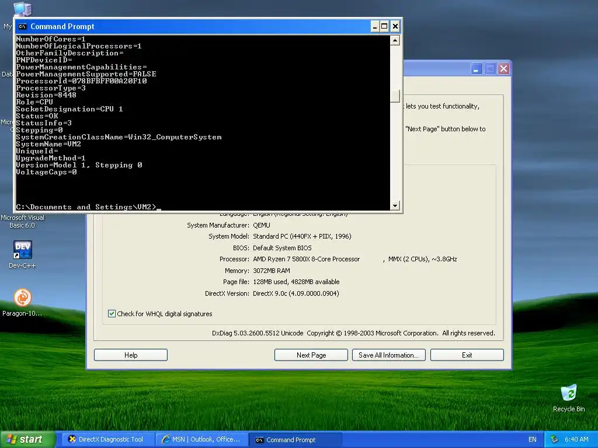Click the SystemName=VM2 line
The height and width of the screenshot is (448, 598).
[x=48, y=144]
